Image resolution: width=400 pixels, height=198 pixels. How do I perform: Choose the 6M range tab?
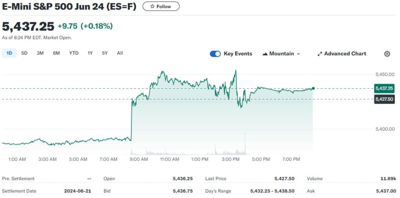coord(56,53)
